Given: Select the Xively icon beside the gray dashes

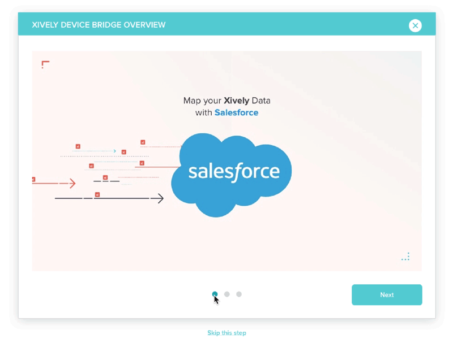Looking at the screenshot, I should click(x=105, y=178).
